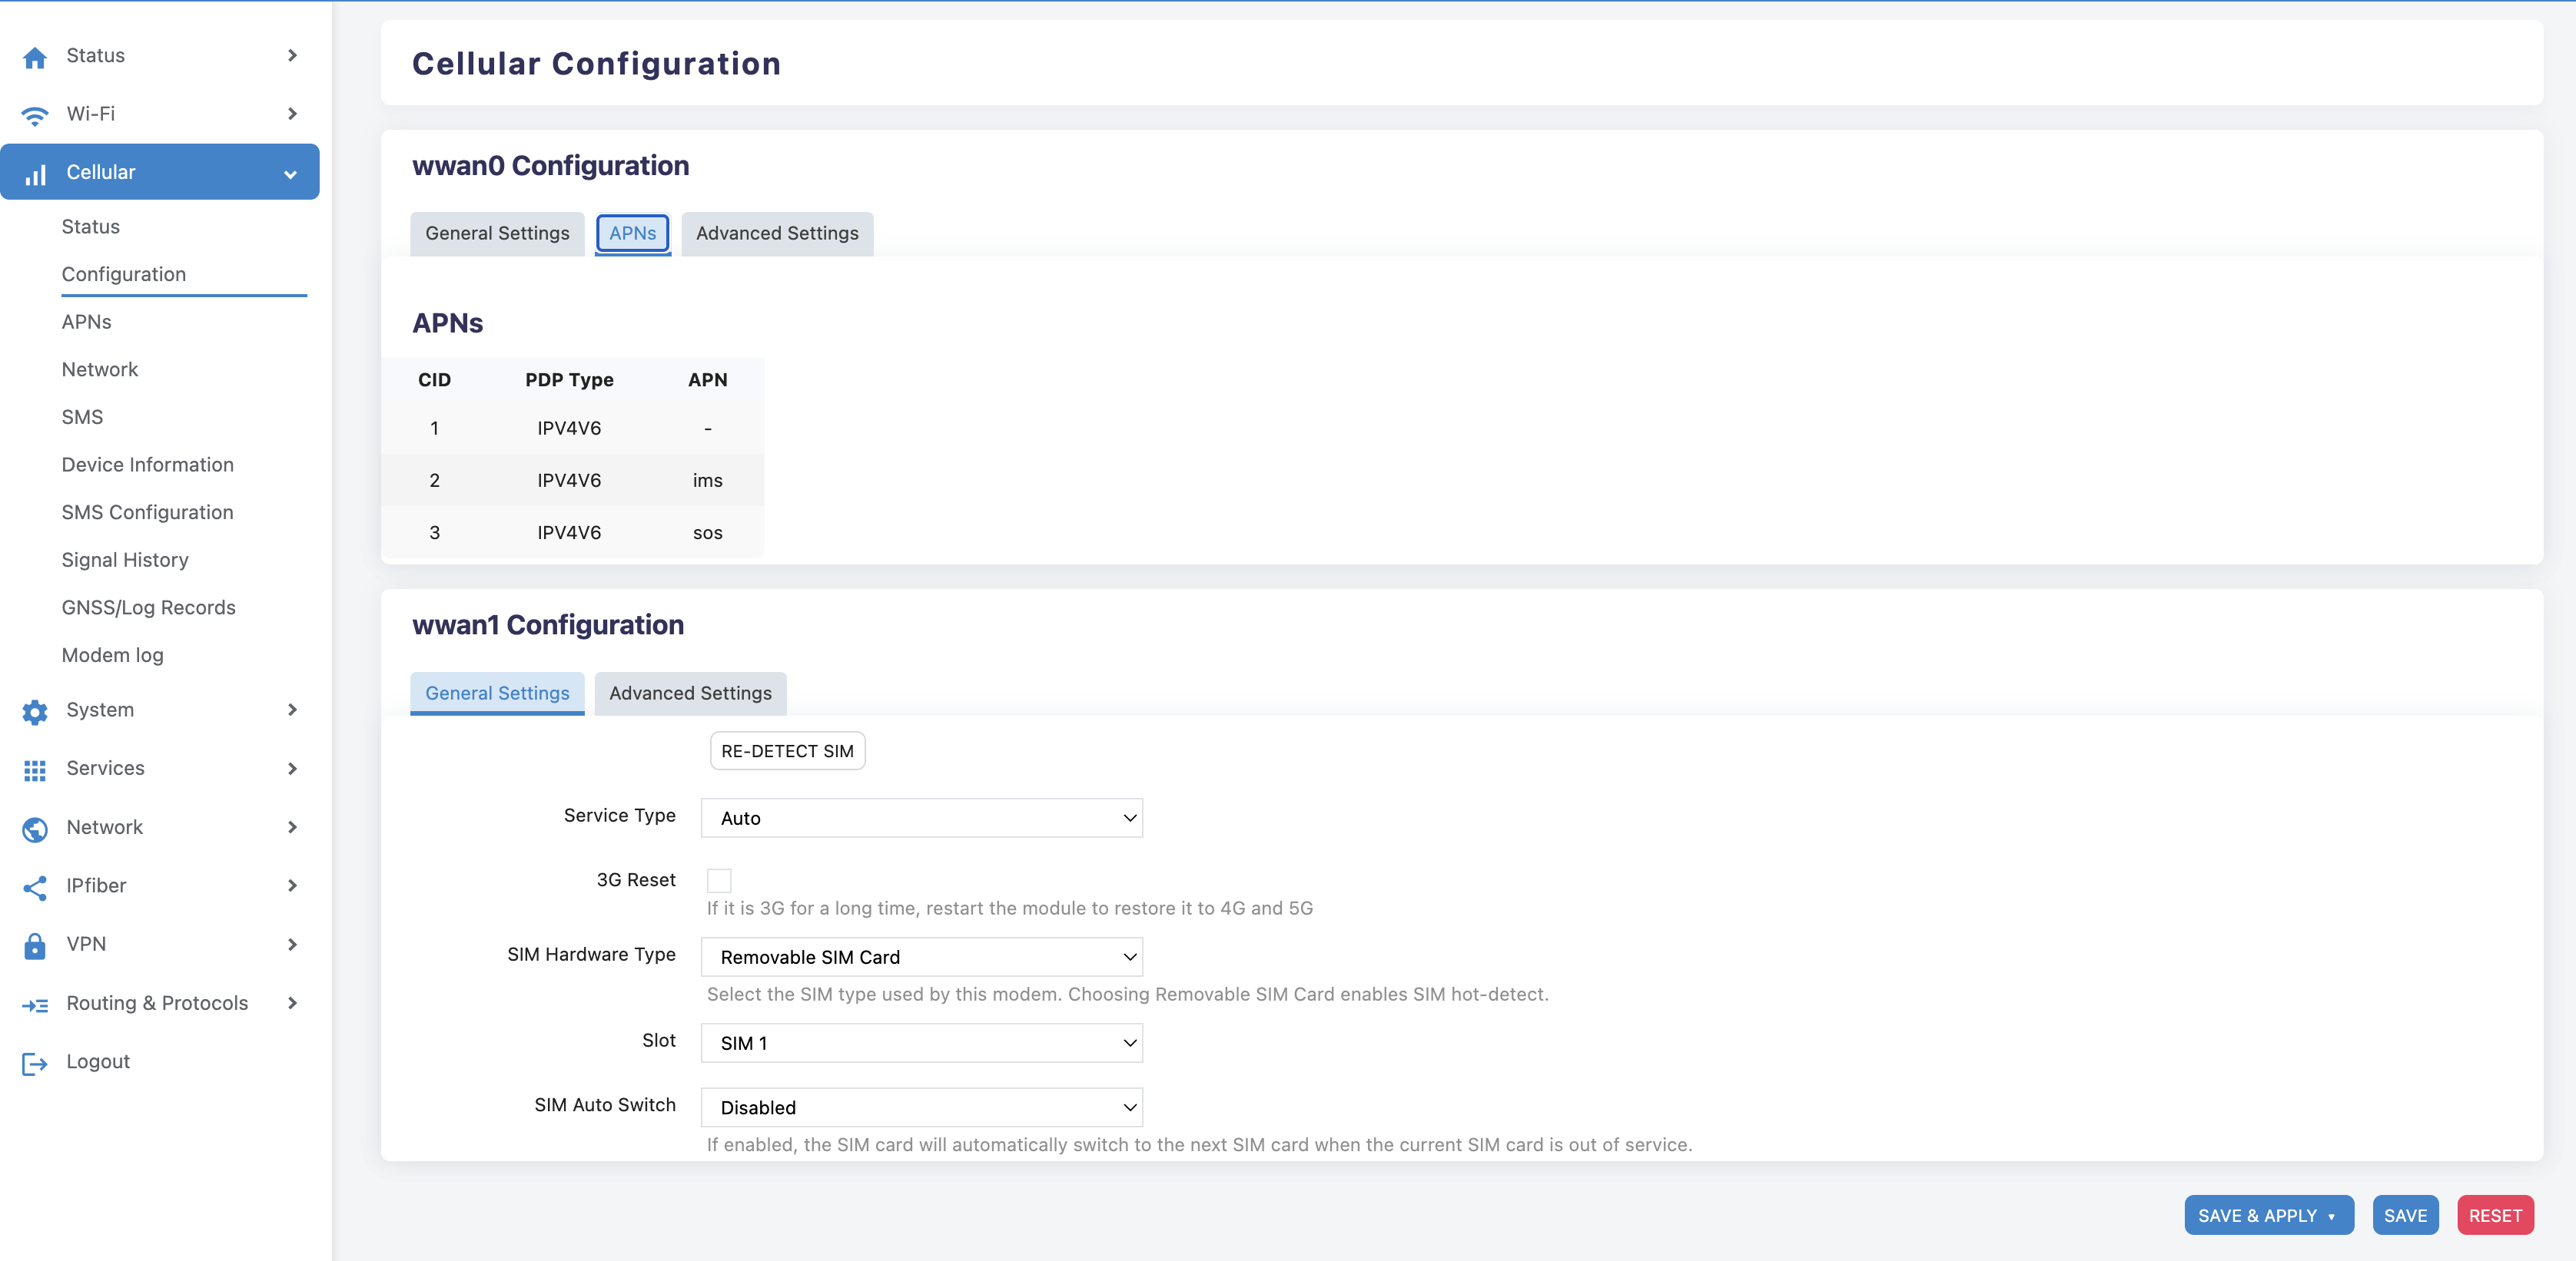The image size is (2576, 1261).
Task: Expand the Routing & Protocols chevron
Action: [x=292, y=1002]
